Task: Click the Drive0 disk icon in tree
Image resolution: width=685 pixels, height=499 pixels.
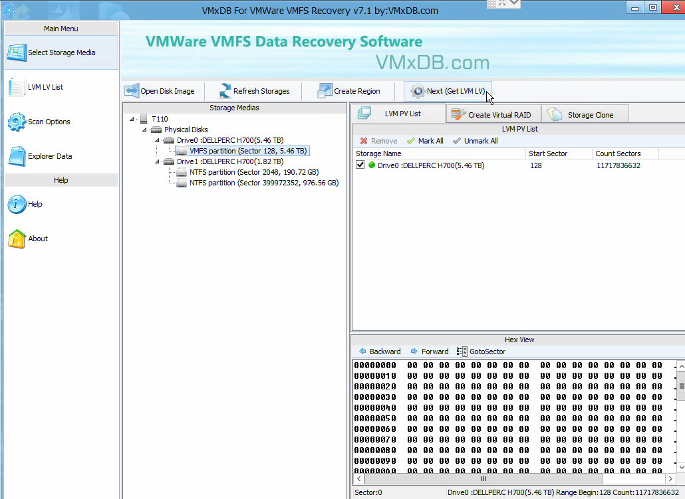Action: coord(169,140)
